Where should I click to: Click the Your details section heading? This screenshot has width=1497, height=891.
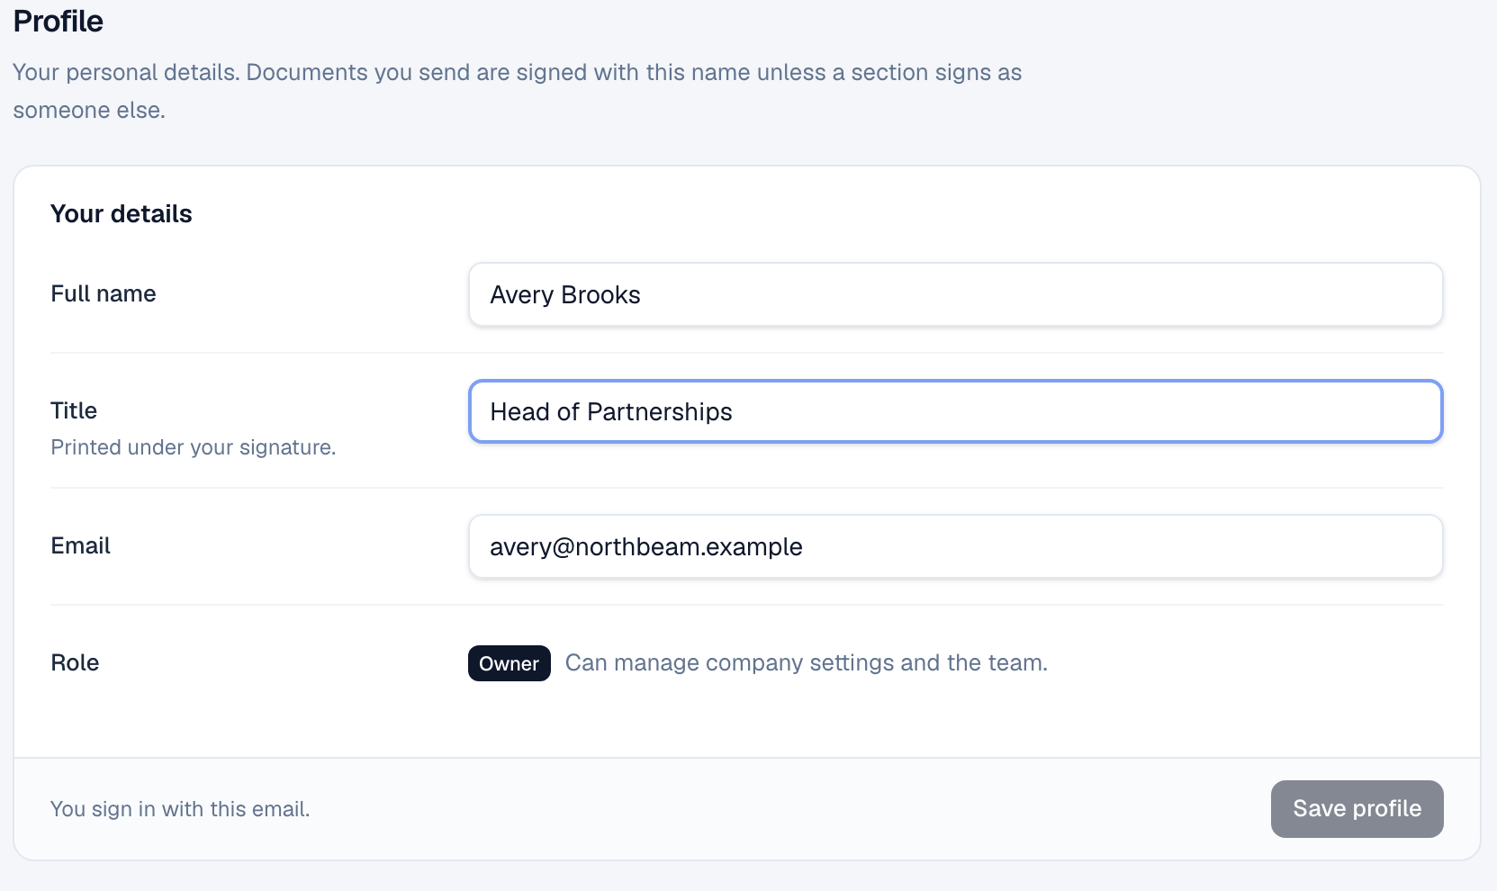(122, 213)
